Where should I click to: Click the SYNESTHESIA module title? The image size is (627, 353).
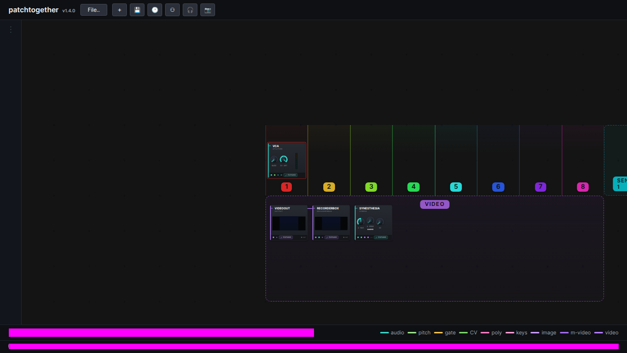[x=369, y=208]
